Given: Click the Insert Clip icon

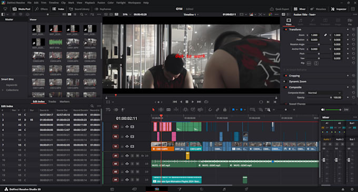Looking at the screenshot, I should coord(185,110).
